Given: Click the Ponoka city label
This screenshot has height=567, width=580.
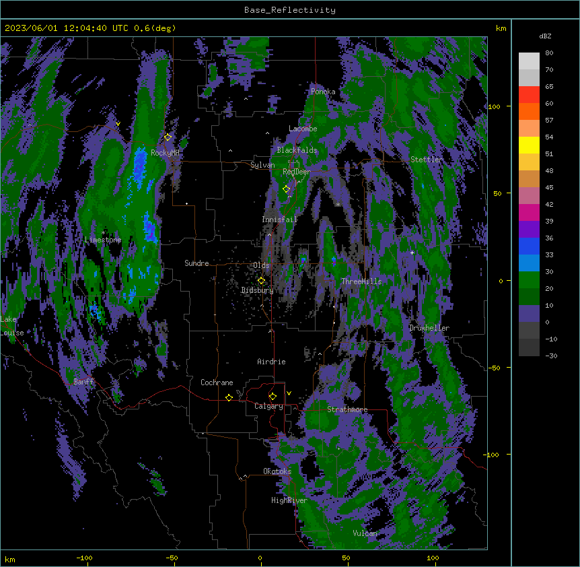Looking at the screenshot, I should tap(323, 92).
